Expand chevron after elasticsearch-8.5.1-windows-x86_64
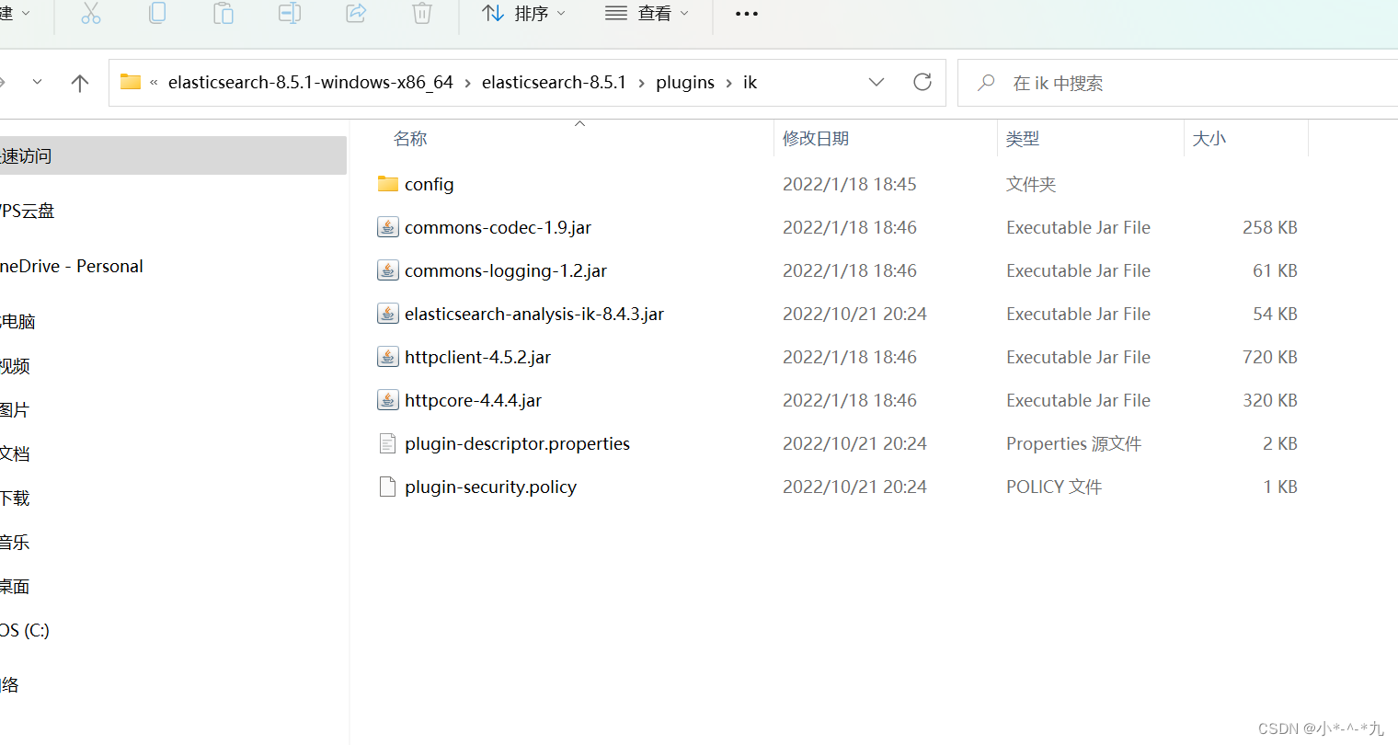 pyautogui.click(x=467, y=83)
